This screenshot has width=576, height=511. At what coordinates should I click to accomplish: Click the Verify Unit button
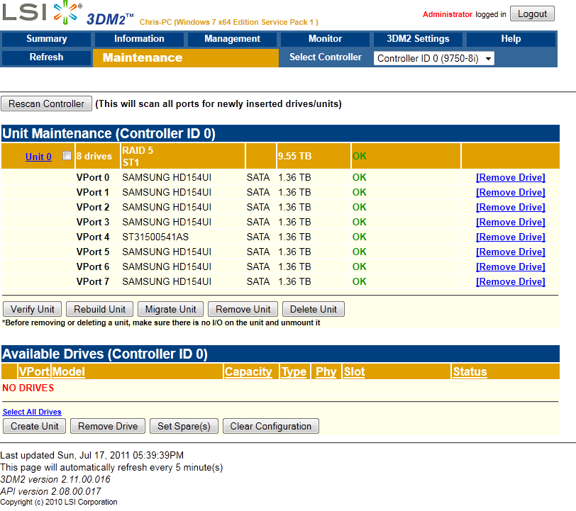[x=33, y=309]
